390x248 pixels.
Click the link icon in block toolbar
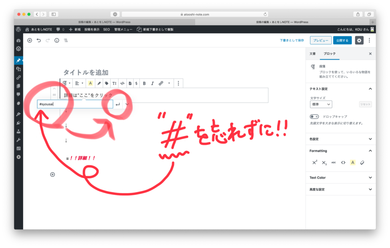(x=161, y=83)
